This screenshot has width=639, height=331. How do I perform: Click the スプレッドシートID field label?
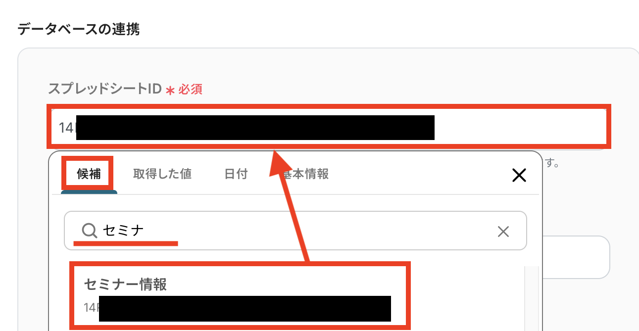click(105, 89)
